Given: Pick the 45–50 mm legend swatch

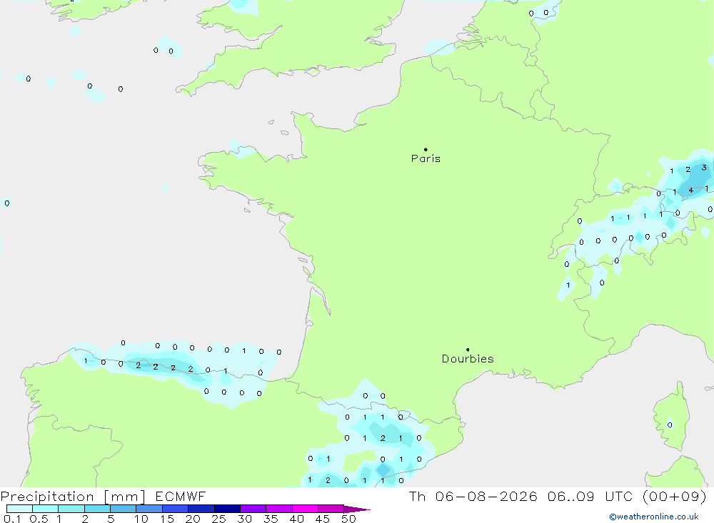Looking at the screenshot, I should [331, 509].
